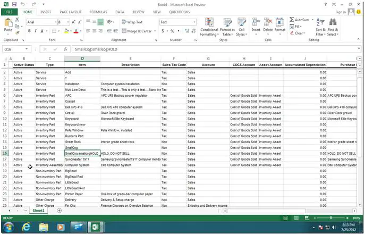Screen dimensions: 365x235
Task: Click the Fill button in Editing group
Action: [x=295, y=27]
